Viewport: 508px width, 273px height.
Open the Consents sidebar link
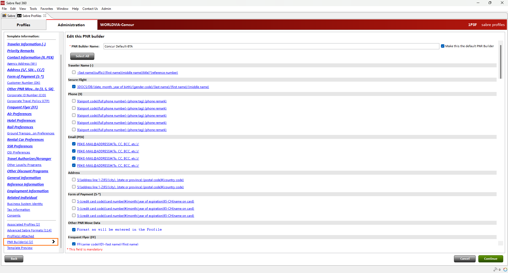coord(14,215)
